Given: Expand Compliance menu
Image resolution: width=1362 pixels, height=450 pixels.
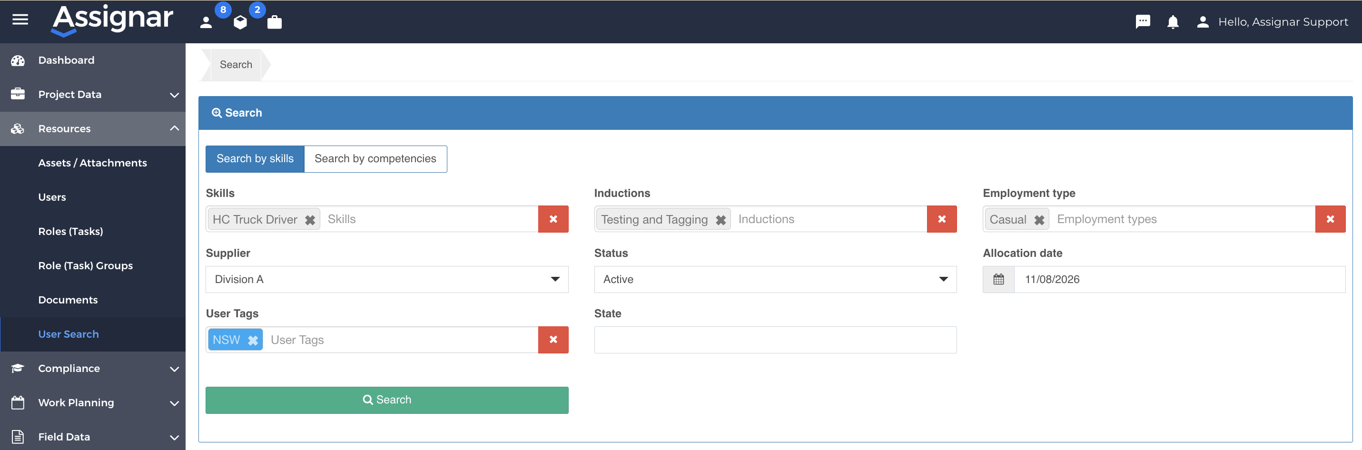Looking at the screenshot, I should point(92,369).
